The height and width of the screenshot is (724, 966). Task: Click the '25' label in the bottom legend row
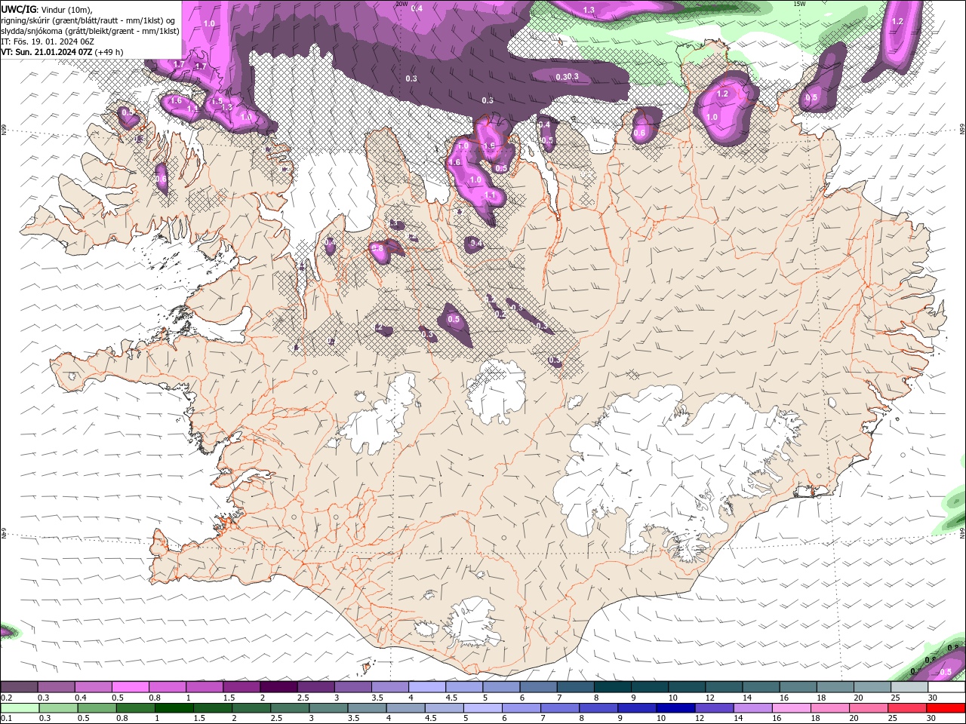pos(894,718)
